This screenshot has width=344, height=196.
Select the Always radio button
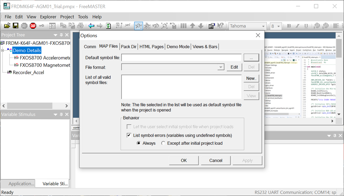coord(139,143)
